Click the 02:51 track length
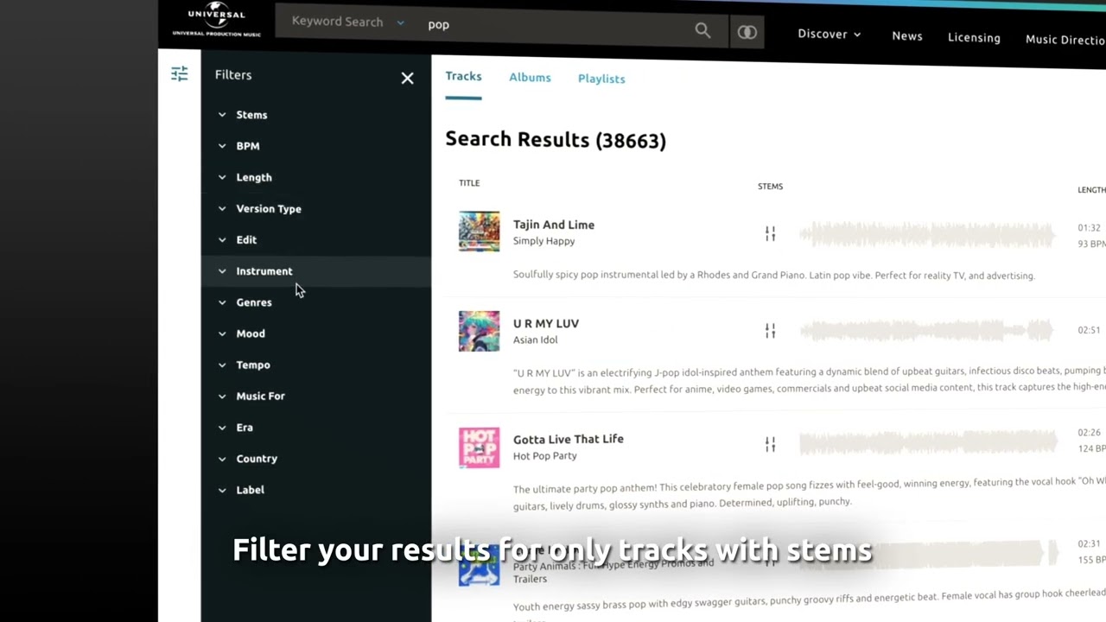Image resolution: width=1106 pixels, height=622 pixels. click(x=1089, y=330)
